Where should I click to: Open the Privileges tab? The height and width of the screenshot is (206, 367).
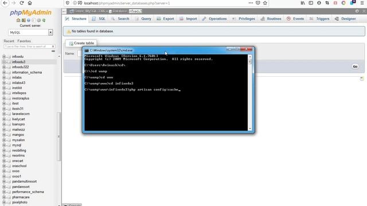(x=243, y=19)
